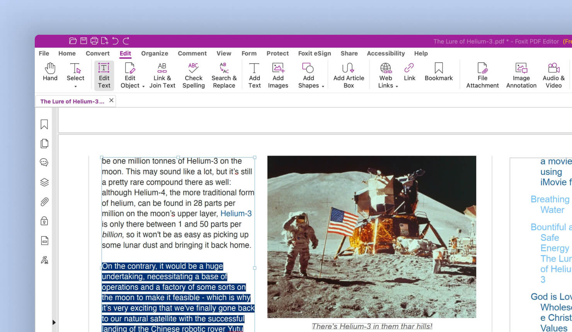Click the God is Love sidebar link
The height and width of the screenshot is (332, 572).
pos(551,312)
